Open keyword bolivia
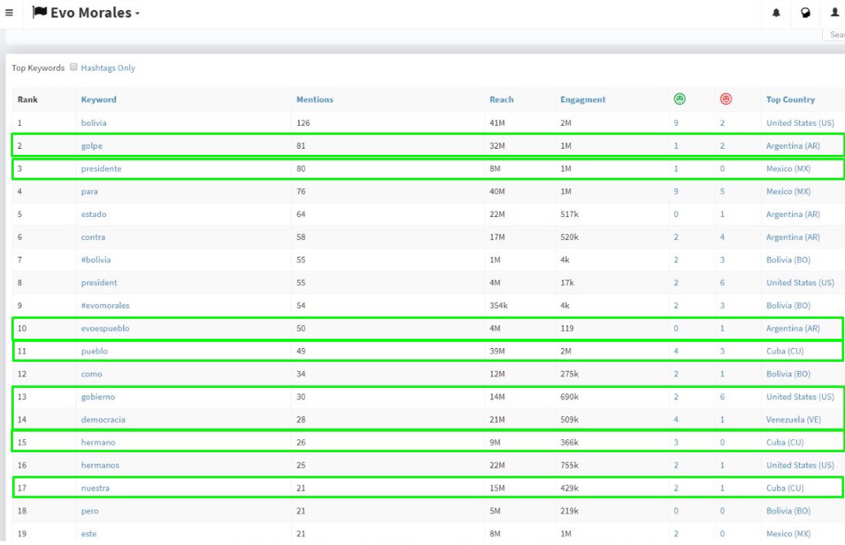 click(x=93, y=123)
